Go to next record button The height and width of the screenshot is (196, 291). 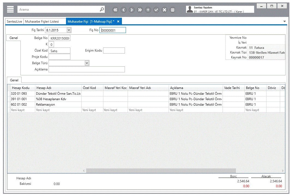click(x=131, y=10)
